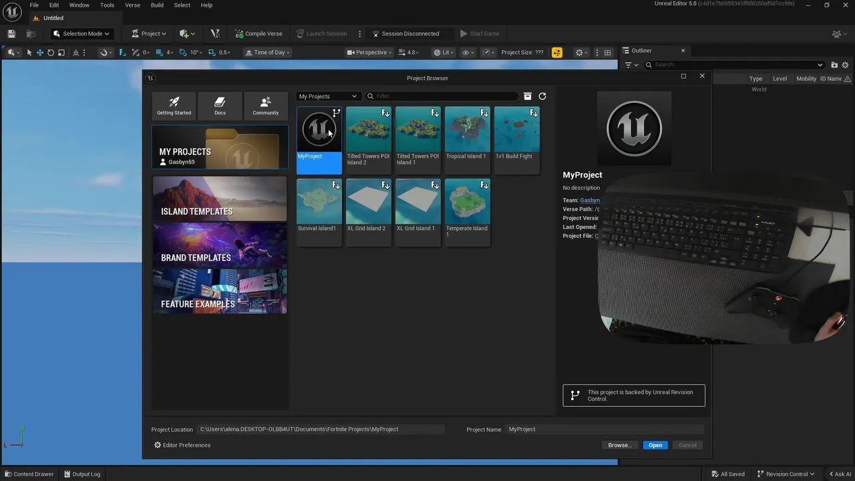Open grid snap size 4 dropdown
This screenshot has height=481, width=855.
coord(170,52)
